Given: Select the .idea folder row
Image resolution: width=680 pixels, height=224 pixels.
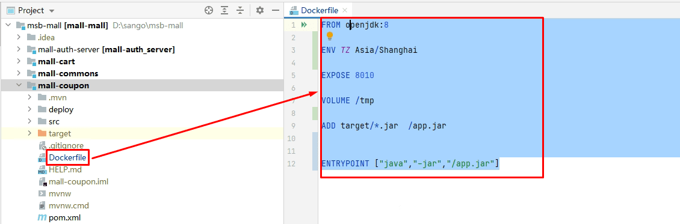Looking at the screenshot, I should (x=141, y=37).
